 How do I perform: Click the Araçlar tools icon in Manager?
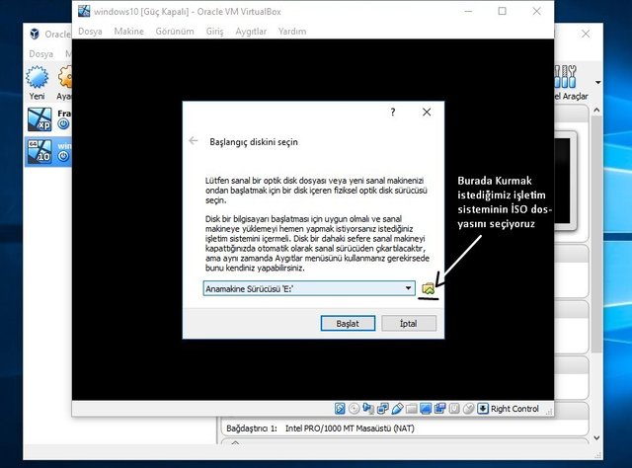tap(565, 77)
